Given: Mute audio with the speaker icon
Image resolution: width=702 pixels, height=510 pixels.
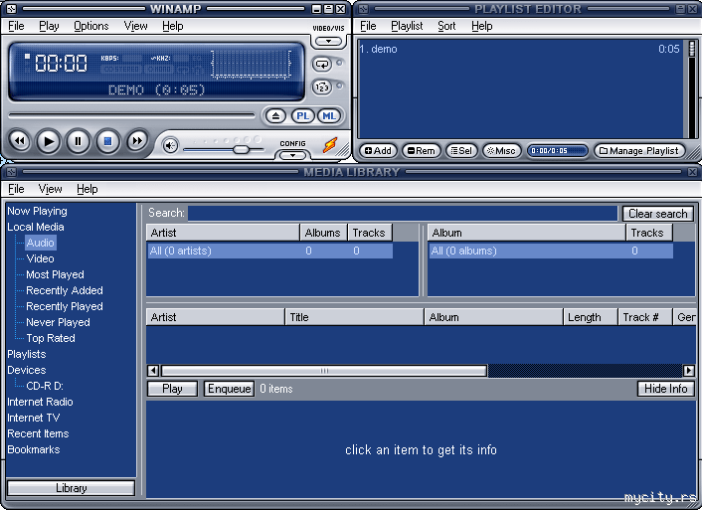Looking at the screenshot, I should [170, 145].
